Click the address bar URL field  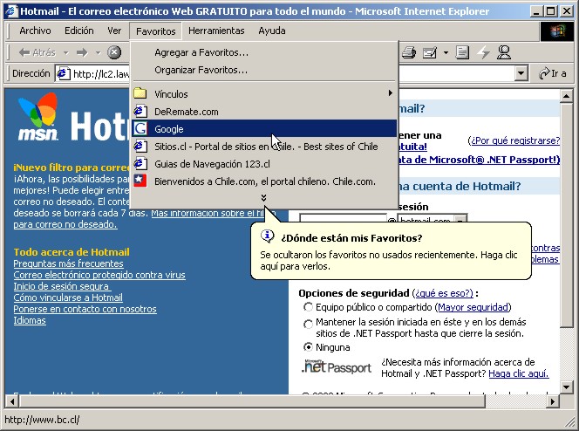[286, 74]
